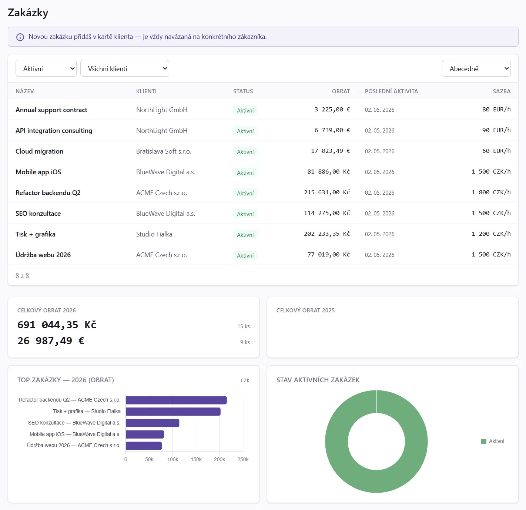Click turnover 114 275,00 Kč value
The width and height of the screenshot is (526, 510).
[x=327, y=213]
